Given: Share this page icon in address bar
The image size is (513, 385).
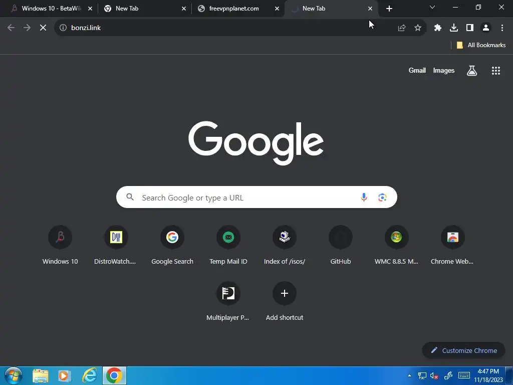Looking at the screenshot, I should pyautogui.click(x=402, y=28).
